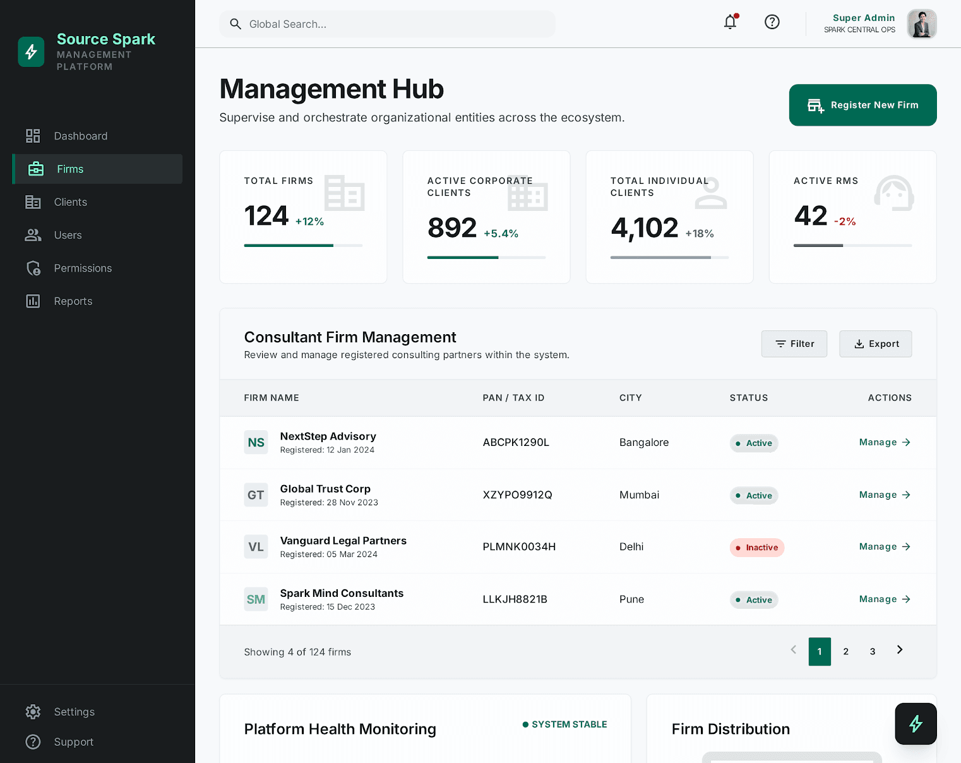Open Vanguard Legal Partners firm name
961x763 pixels.
(x=343, y=541)
